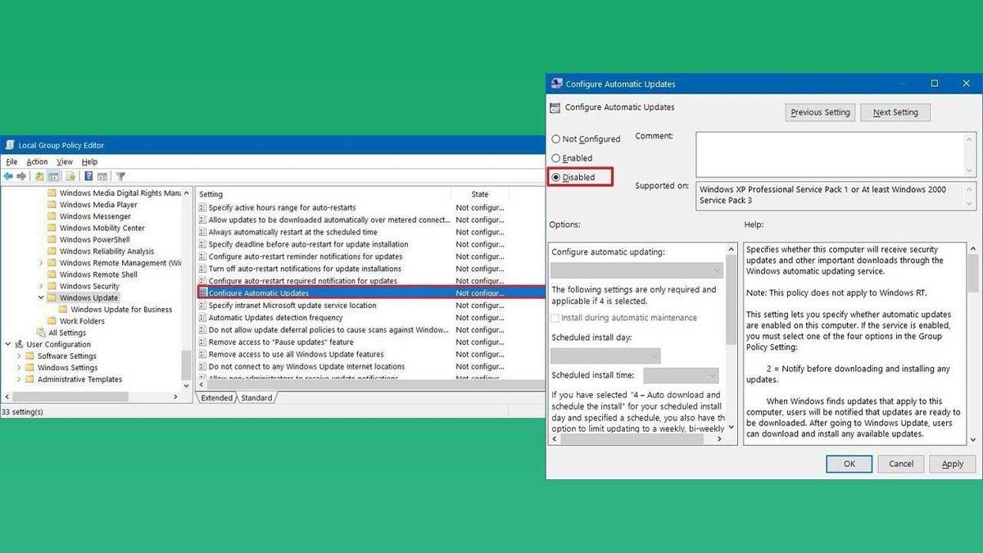The height and width of the screenshot is (553, 983).
Task: Switch to the Standard tab
Action: (257, 397)
